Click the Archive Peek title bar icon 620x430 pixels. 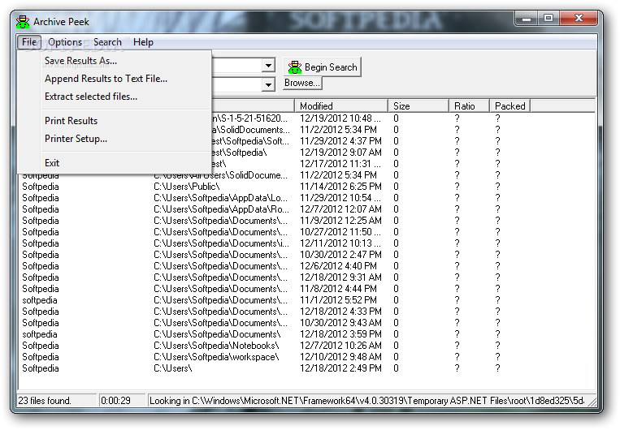click(23, 22)
